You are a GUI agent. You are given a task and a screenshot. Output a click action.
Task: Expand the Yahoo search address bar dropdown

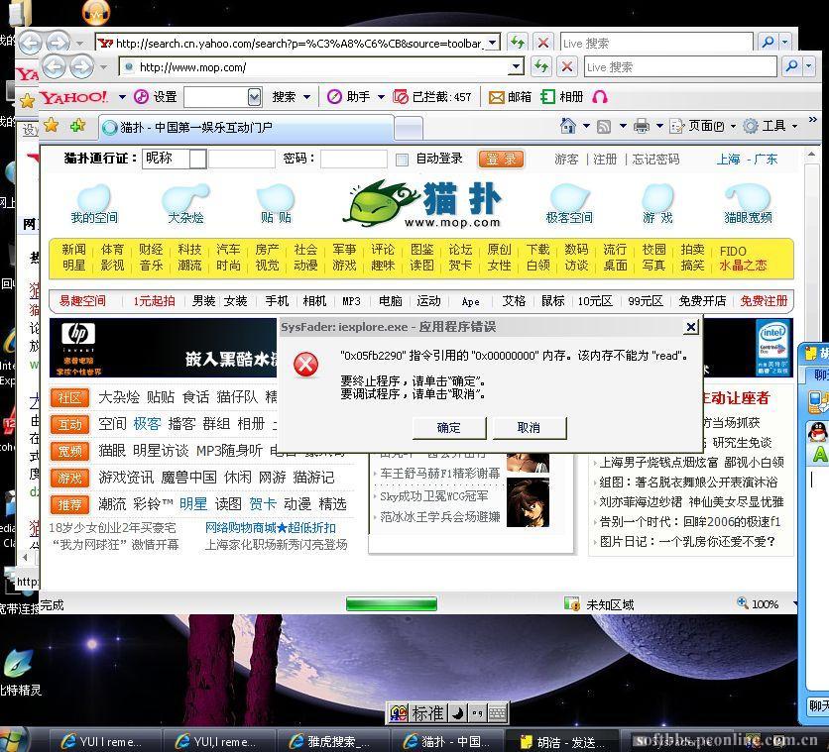pyautogui.click(x=493, y=43)
